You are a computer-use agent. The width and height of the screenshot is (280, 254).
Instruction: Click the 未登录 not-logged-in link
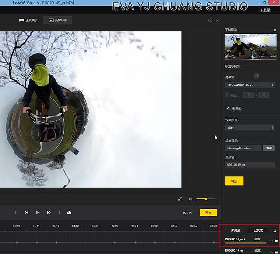(x=265, y=10)
